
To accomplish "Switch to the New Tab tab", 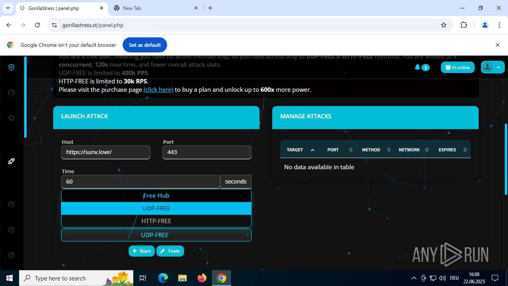I will point(155,8).
